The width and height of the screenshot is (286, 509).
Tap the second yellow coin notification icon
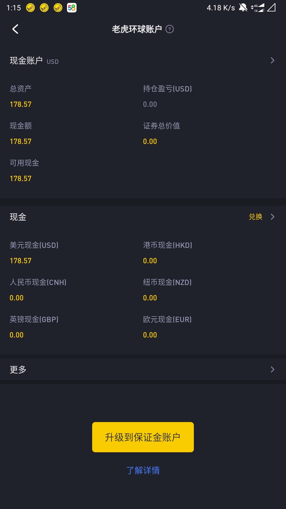(x=44, y=8)
